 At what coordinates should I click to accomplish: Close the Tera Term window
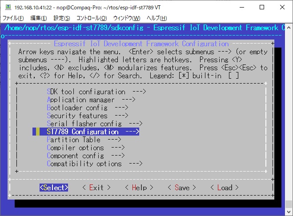tap(282, 8)
